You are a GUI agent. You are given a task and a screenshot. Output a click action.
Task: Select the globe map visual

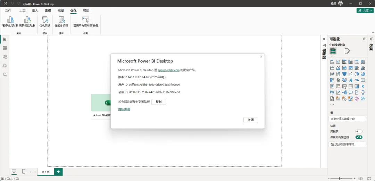[x=338, y=80]
